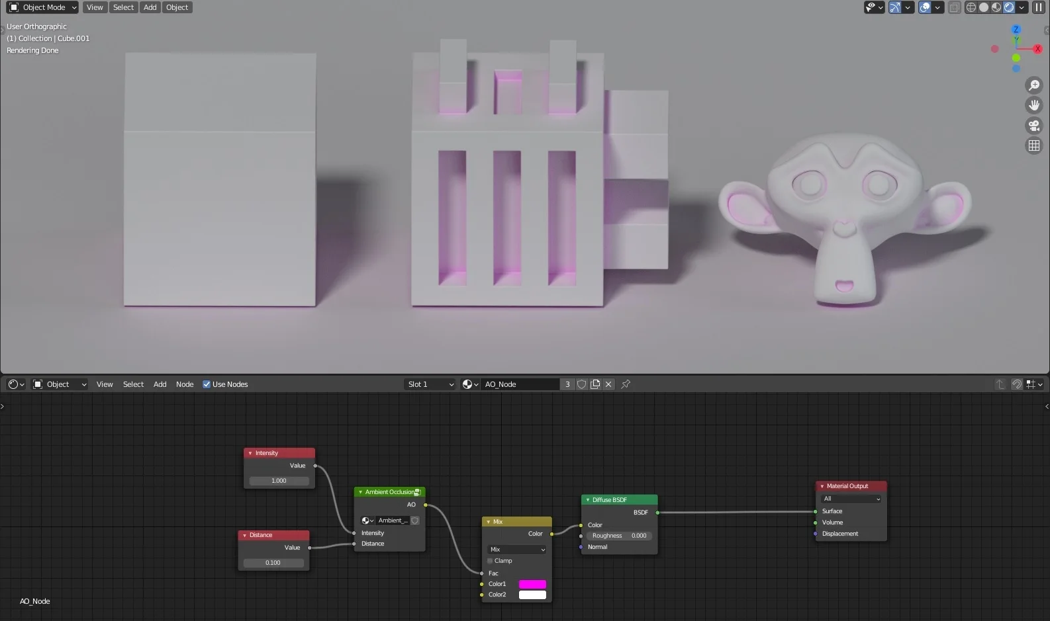Screen dimensions: 1050x621
Task: Click the Ambient_ node group name field
Action: [x=393, y=520]
